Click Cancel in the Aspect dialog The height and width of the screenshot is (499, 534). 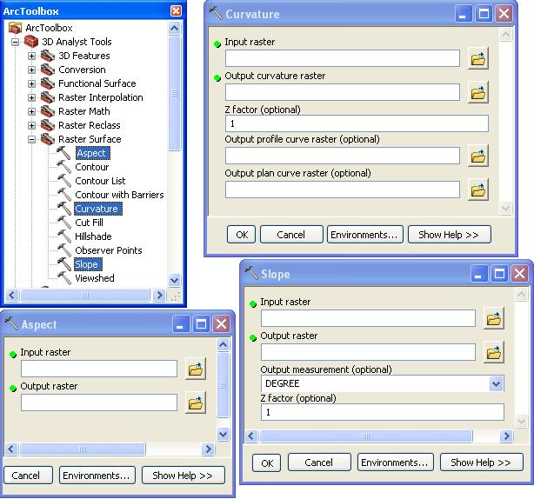tap(27, 476)
